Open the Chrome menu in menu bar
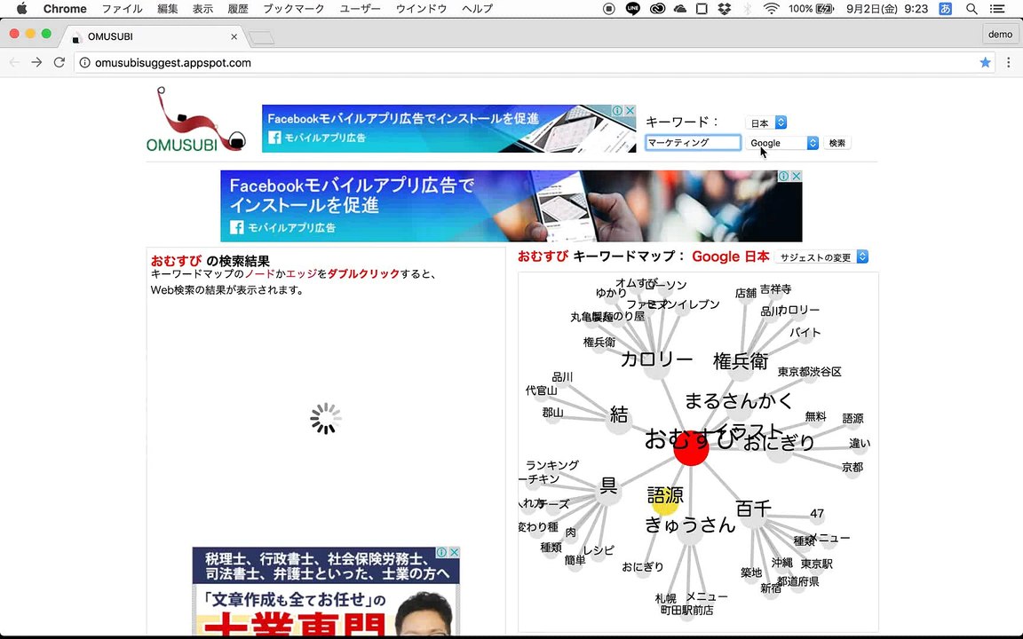The height and width of the screenshot is (639, 1023). point(65,9)
